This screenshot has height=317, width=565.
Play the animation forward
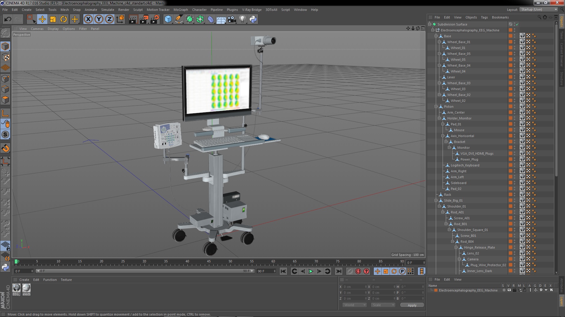point(311,272)
